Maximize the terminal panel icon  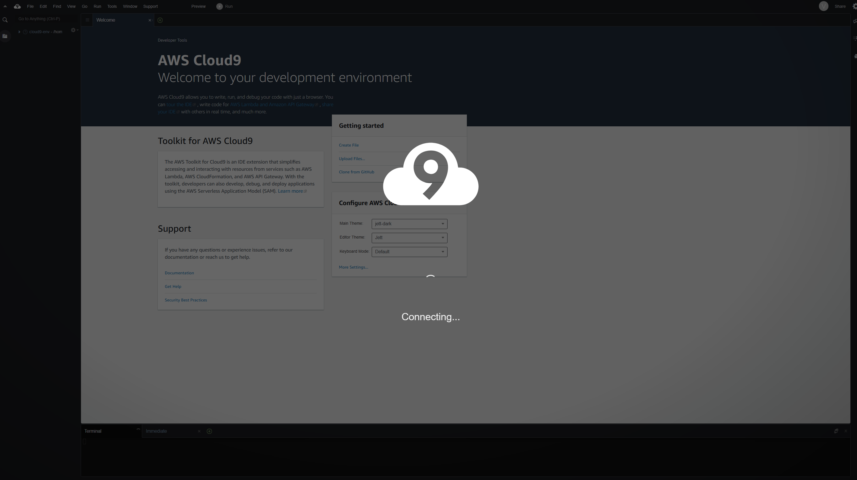click(x=836, y=431)
